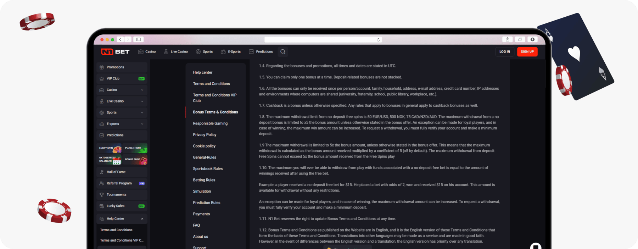The image size is (638, 249).
Task: Select Help center in the help menu
Action: tap(203, 72)
